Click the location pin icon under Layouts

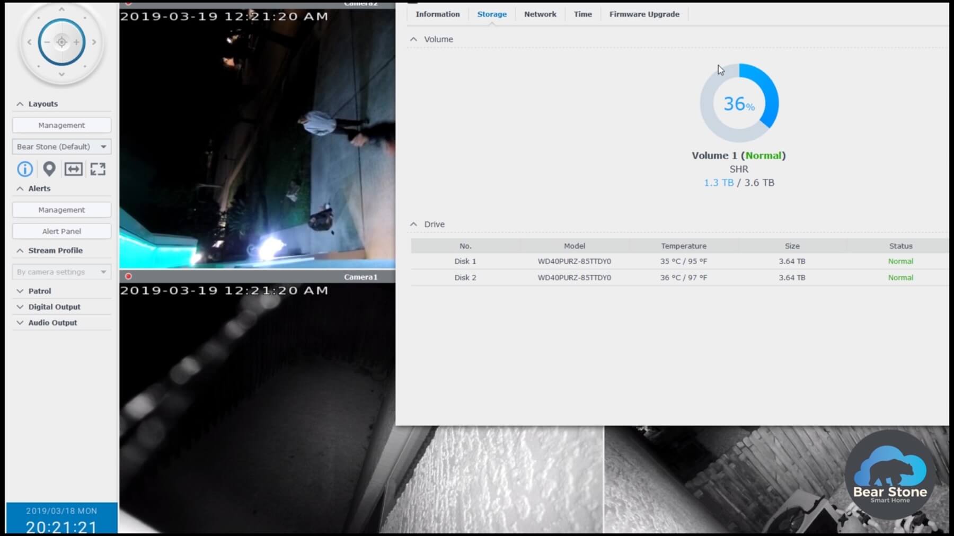(x=49, y=169)
